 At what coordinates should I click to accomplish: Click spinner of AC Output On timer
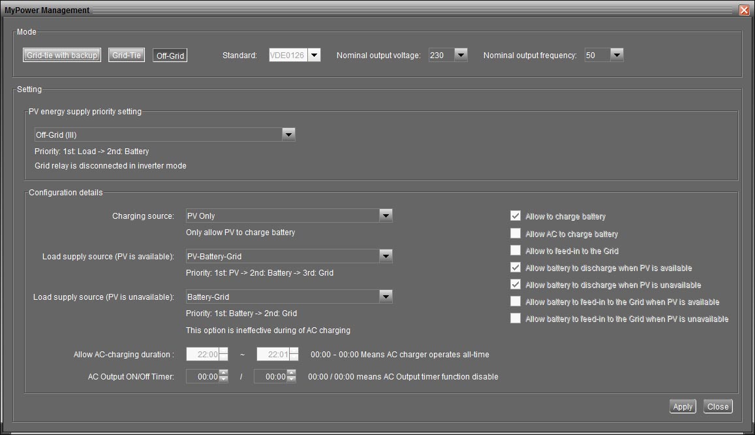223,377
